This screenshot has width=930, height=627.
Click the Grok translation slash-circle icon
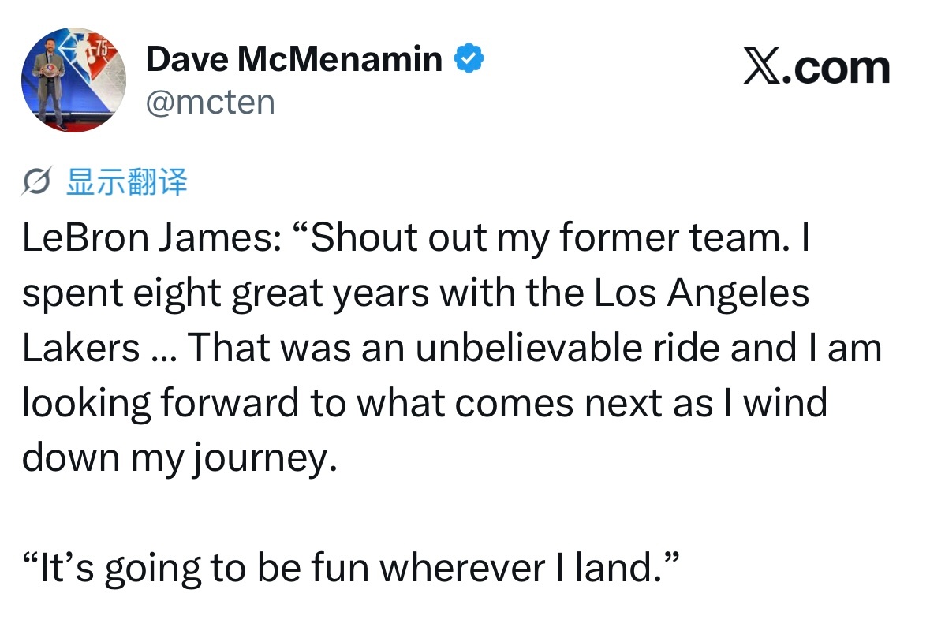[x=37, y=181]
